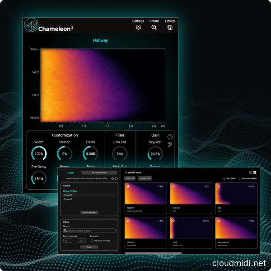Click the Dry/Wet knob

pyautogui.click(x=155, y=153)
